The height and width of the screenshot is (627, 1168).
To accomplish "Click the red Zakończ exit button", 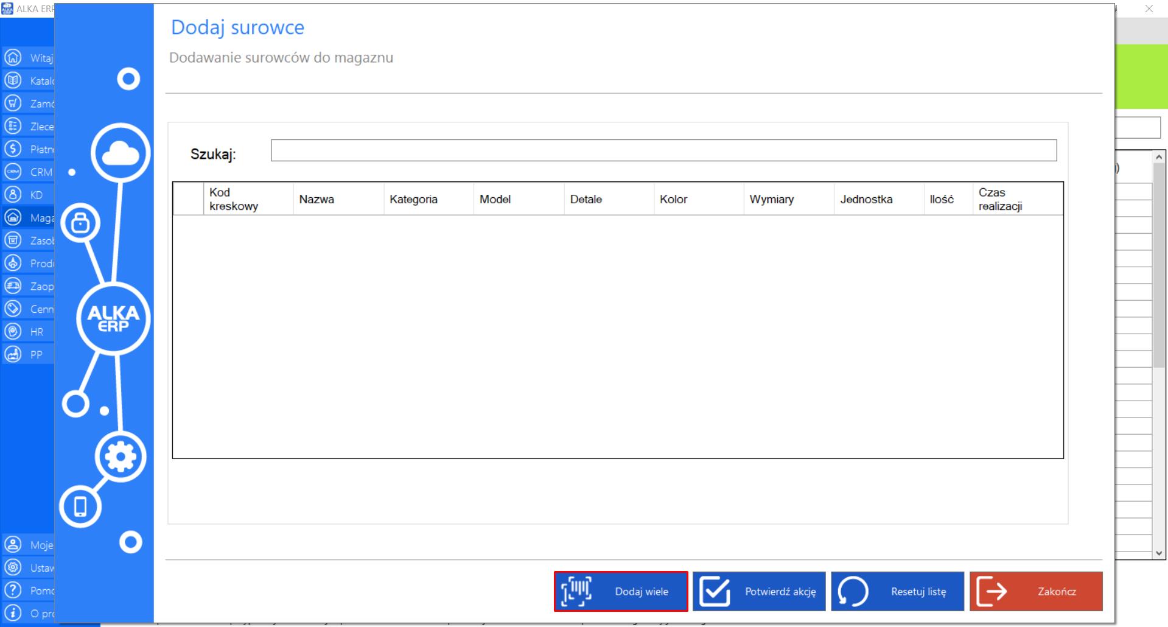I will pos(1036,591).
